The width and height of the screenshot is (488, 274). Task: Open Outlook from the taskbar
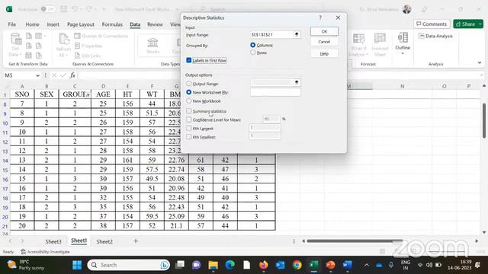(x=280, y=265)
